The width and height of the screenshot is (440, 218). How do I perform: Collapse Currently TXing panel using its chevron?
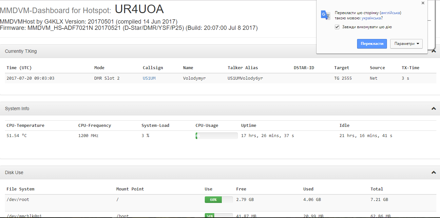[433, 51]
